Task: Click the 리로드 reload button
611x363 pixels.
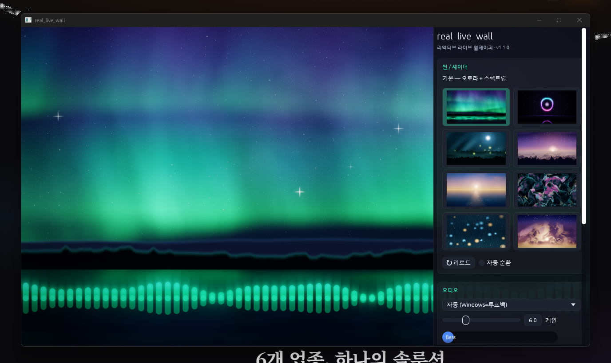Action: tap(459, 263)
